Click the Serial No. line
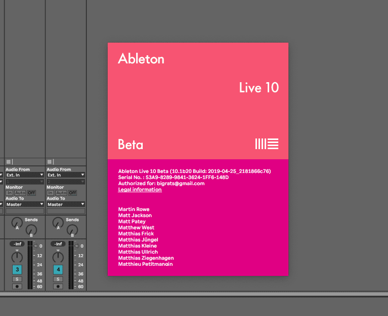Screen dimensions: 388x316 (x=174, y=178)
